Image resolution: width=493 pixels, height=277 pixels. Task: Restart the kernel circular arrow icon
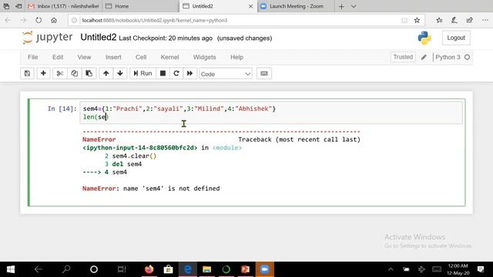176,74
